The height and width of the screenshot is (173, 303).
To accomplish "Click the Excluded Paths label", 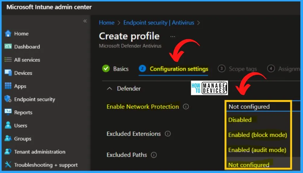I will click(x=127, y=155).
